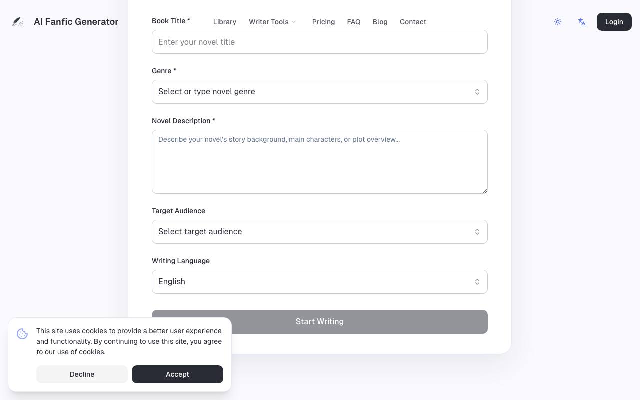
Task: Open the Genre combo box
Action: pos(320,92)
